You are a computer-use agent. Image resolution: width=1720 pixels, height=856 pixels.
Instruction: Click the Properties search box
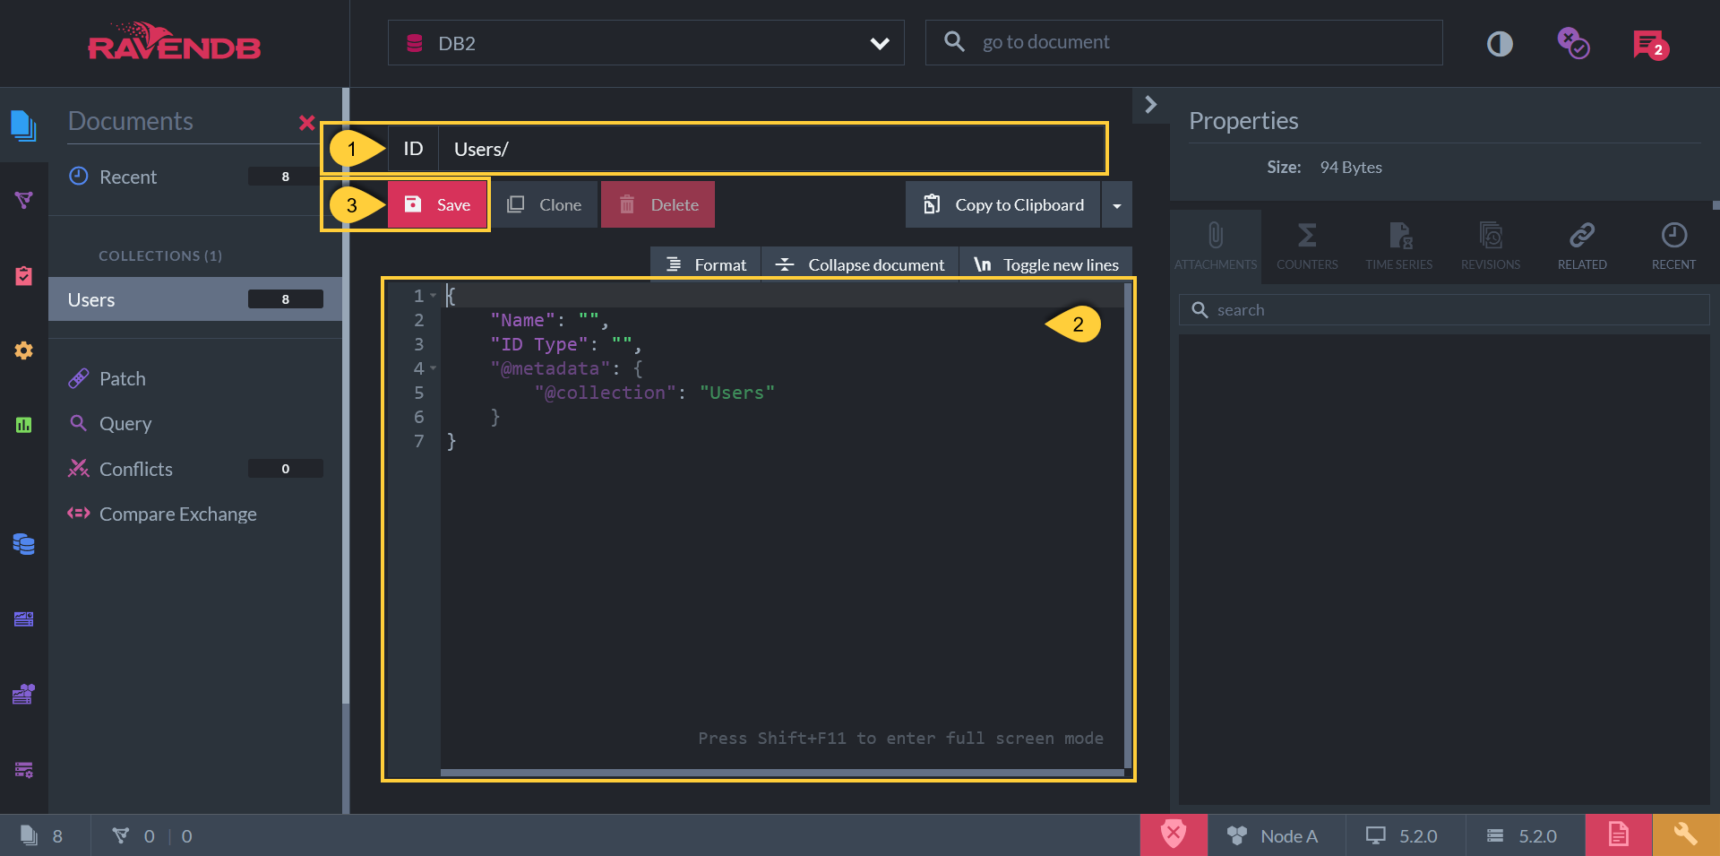1444,310
